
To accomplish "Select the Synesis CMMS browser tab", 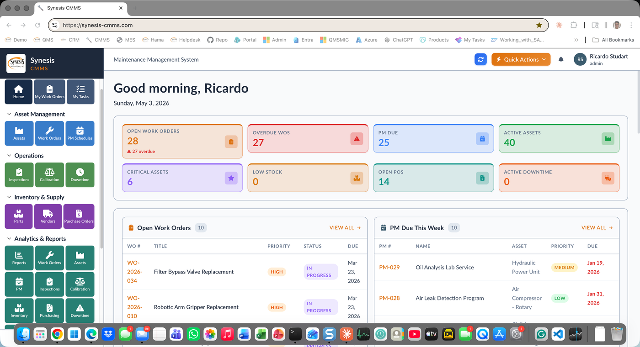I will tap(80, 8).
